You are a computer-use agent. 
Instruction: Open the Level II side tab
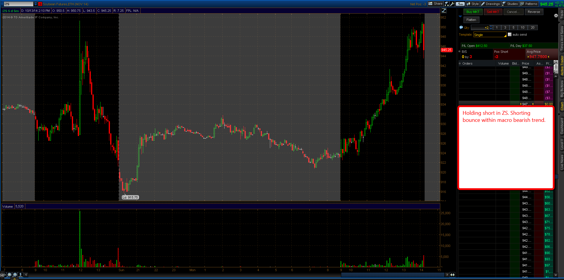point(562,144)
